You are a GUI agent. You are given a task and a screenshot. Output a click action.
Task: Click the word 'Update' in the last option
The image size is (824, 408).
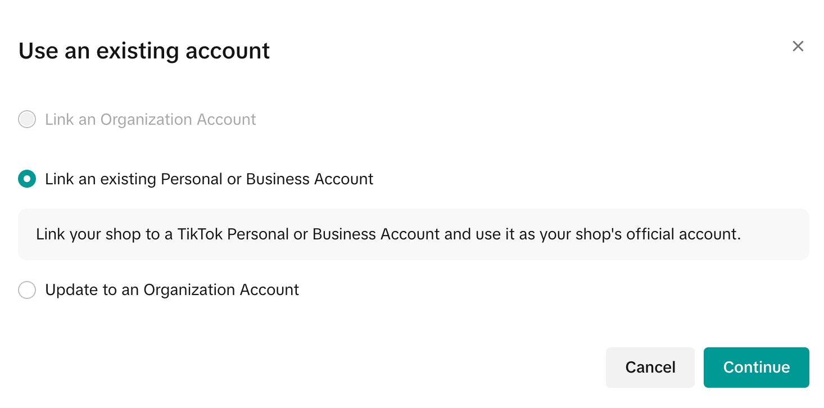(x=71, y=290)
